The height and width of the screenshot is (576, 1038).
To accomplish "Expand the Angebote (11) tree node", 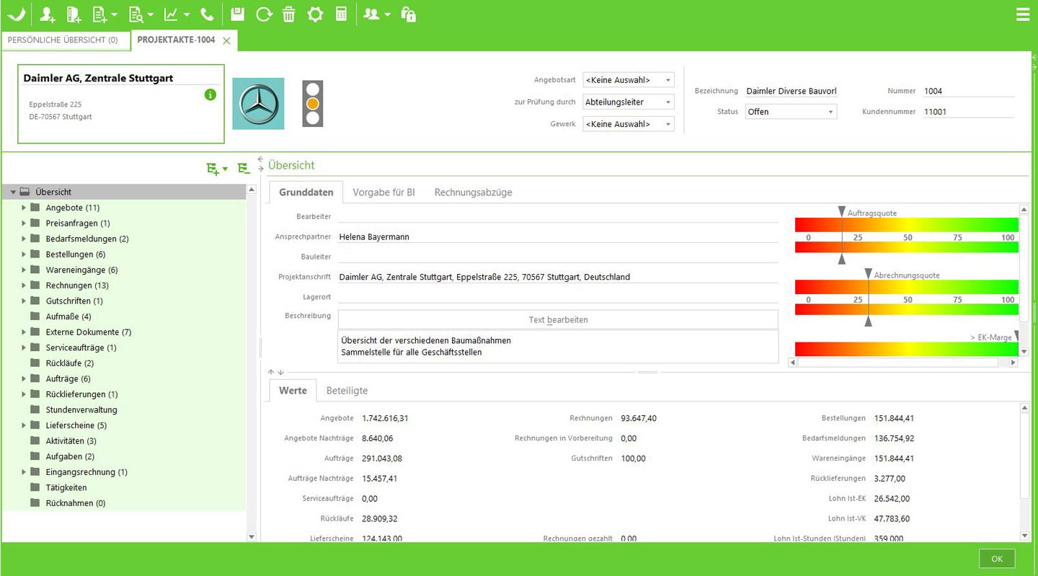I will click(x=24, y=208).
